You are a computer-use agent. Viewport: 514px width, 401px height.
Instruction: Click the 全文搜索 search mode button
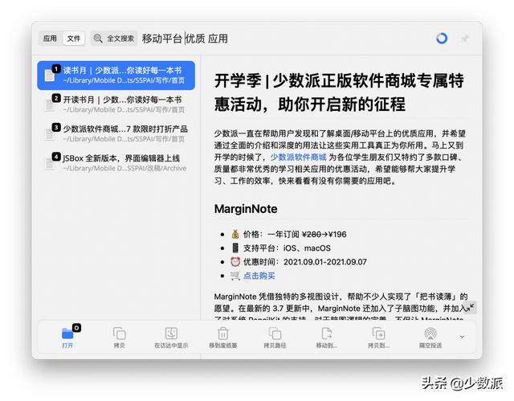pos(114,39)
